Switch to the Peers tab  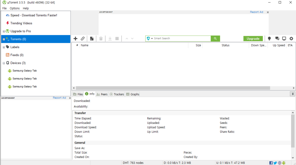coord(102,94)
